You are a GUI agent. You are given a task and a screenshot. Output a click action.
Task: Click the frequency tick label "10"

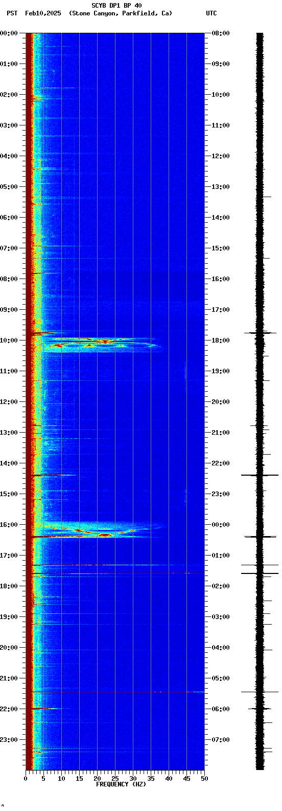pos(61,779)
